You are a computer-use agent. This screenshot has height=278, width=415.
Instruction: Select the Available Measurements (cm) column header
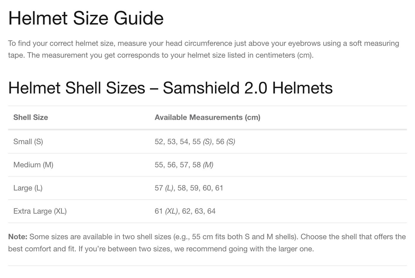(207, 117)
